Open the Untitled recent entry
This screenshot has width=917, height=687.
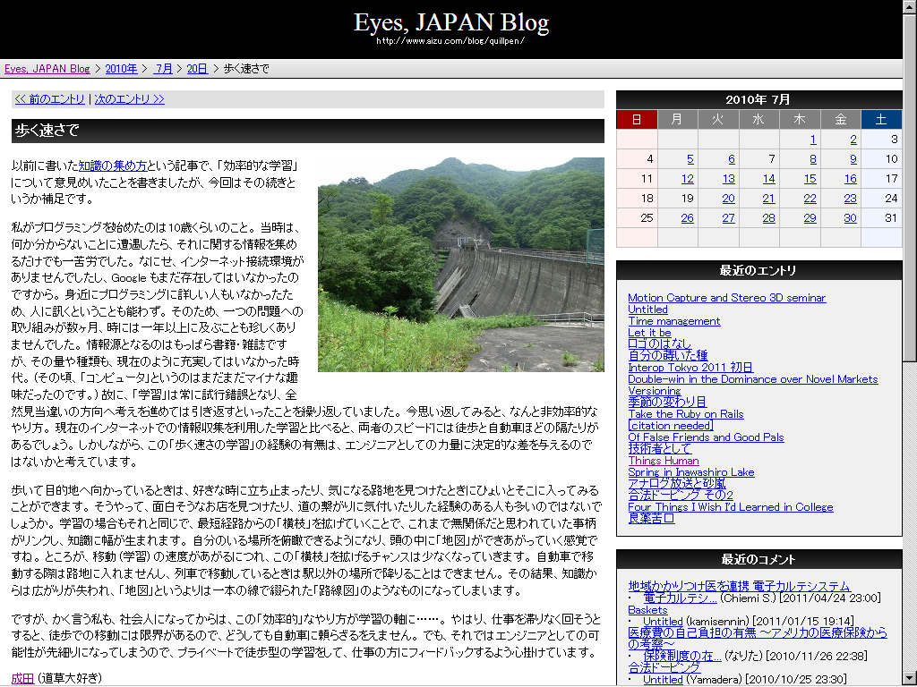648,310
